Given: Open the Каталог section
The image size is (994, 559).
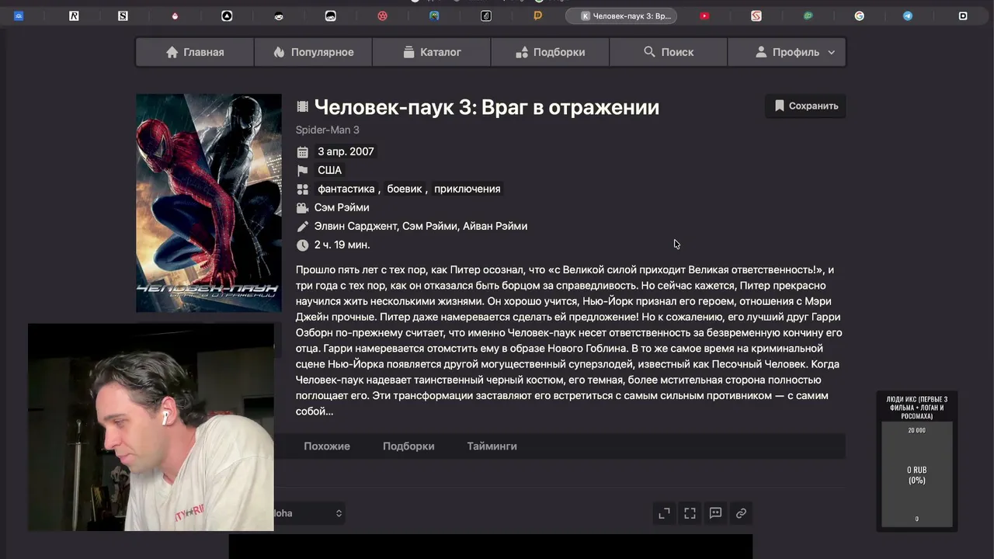Looking at the screenshot, I should (x=432, y=52).
